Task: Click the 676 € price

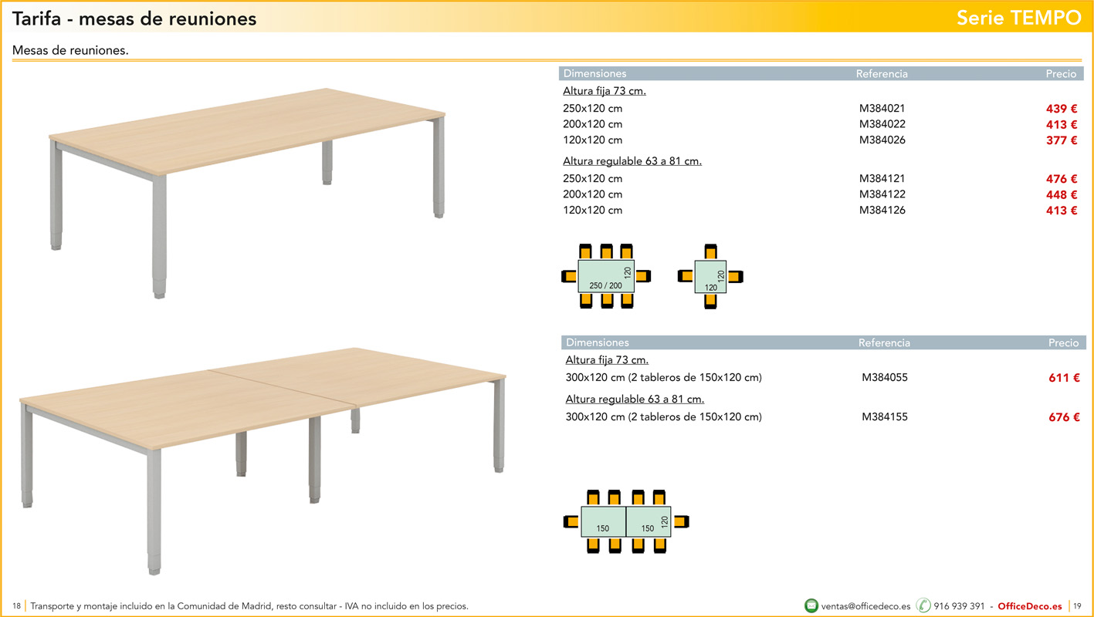Action: pyautogui.click(x=1064, y=417)
